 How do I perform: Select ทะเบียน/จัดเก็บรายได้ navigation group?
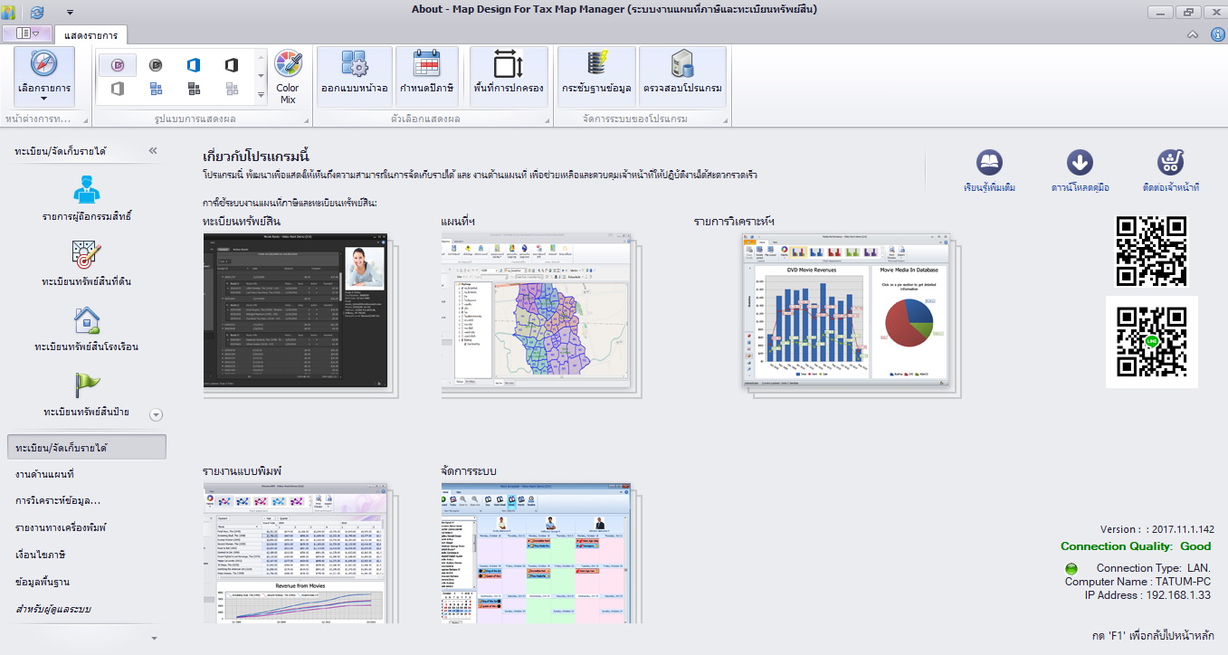87,448
